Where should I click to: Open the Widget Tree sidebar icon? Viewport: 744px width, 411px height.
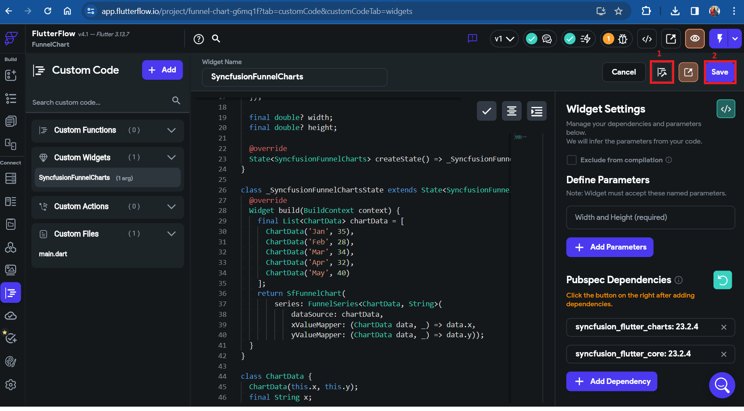pos(10,98)
